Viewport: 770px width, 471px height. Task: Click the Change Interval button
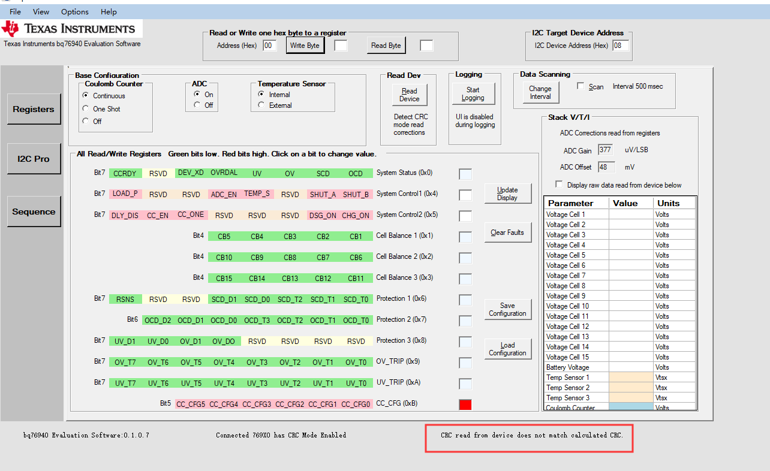pyautogui.click(x=540, y=92)
